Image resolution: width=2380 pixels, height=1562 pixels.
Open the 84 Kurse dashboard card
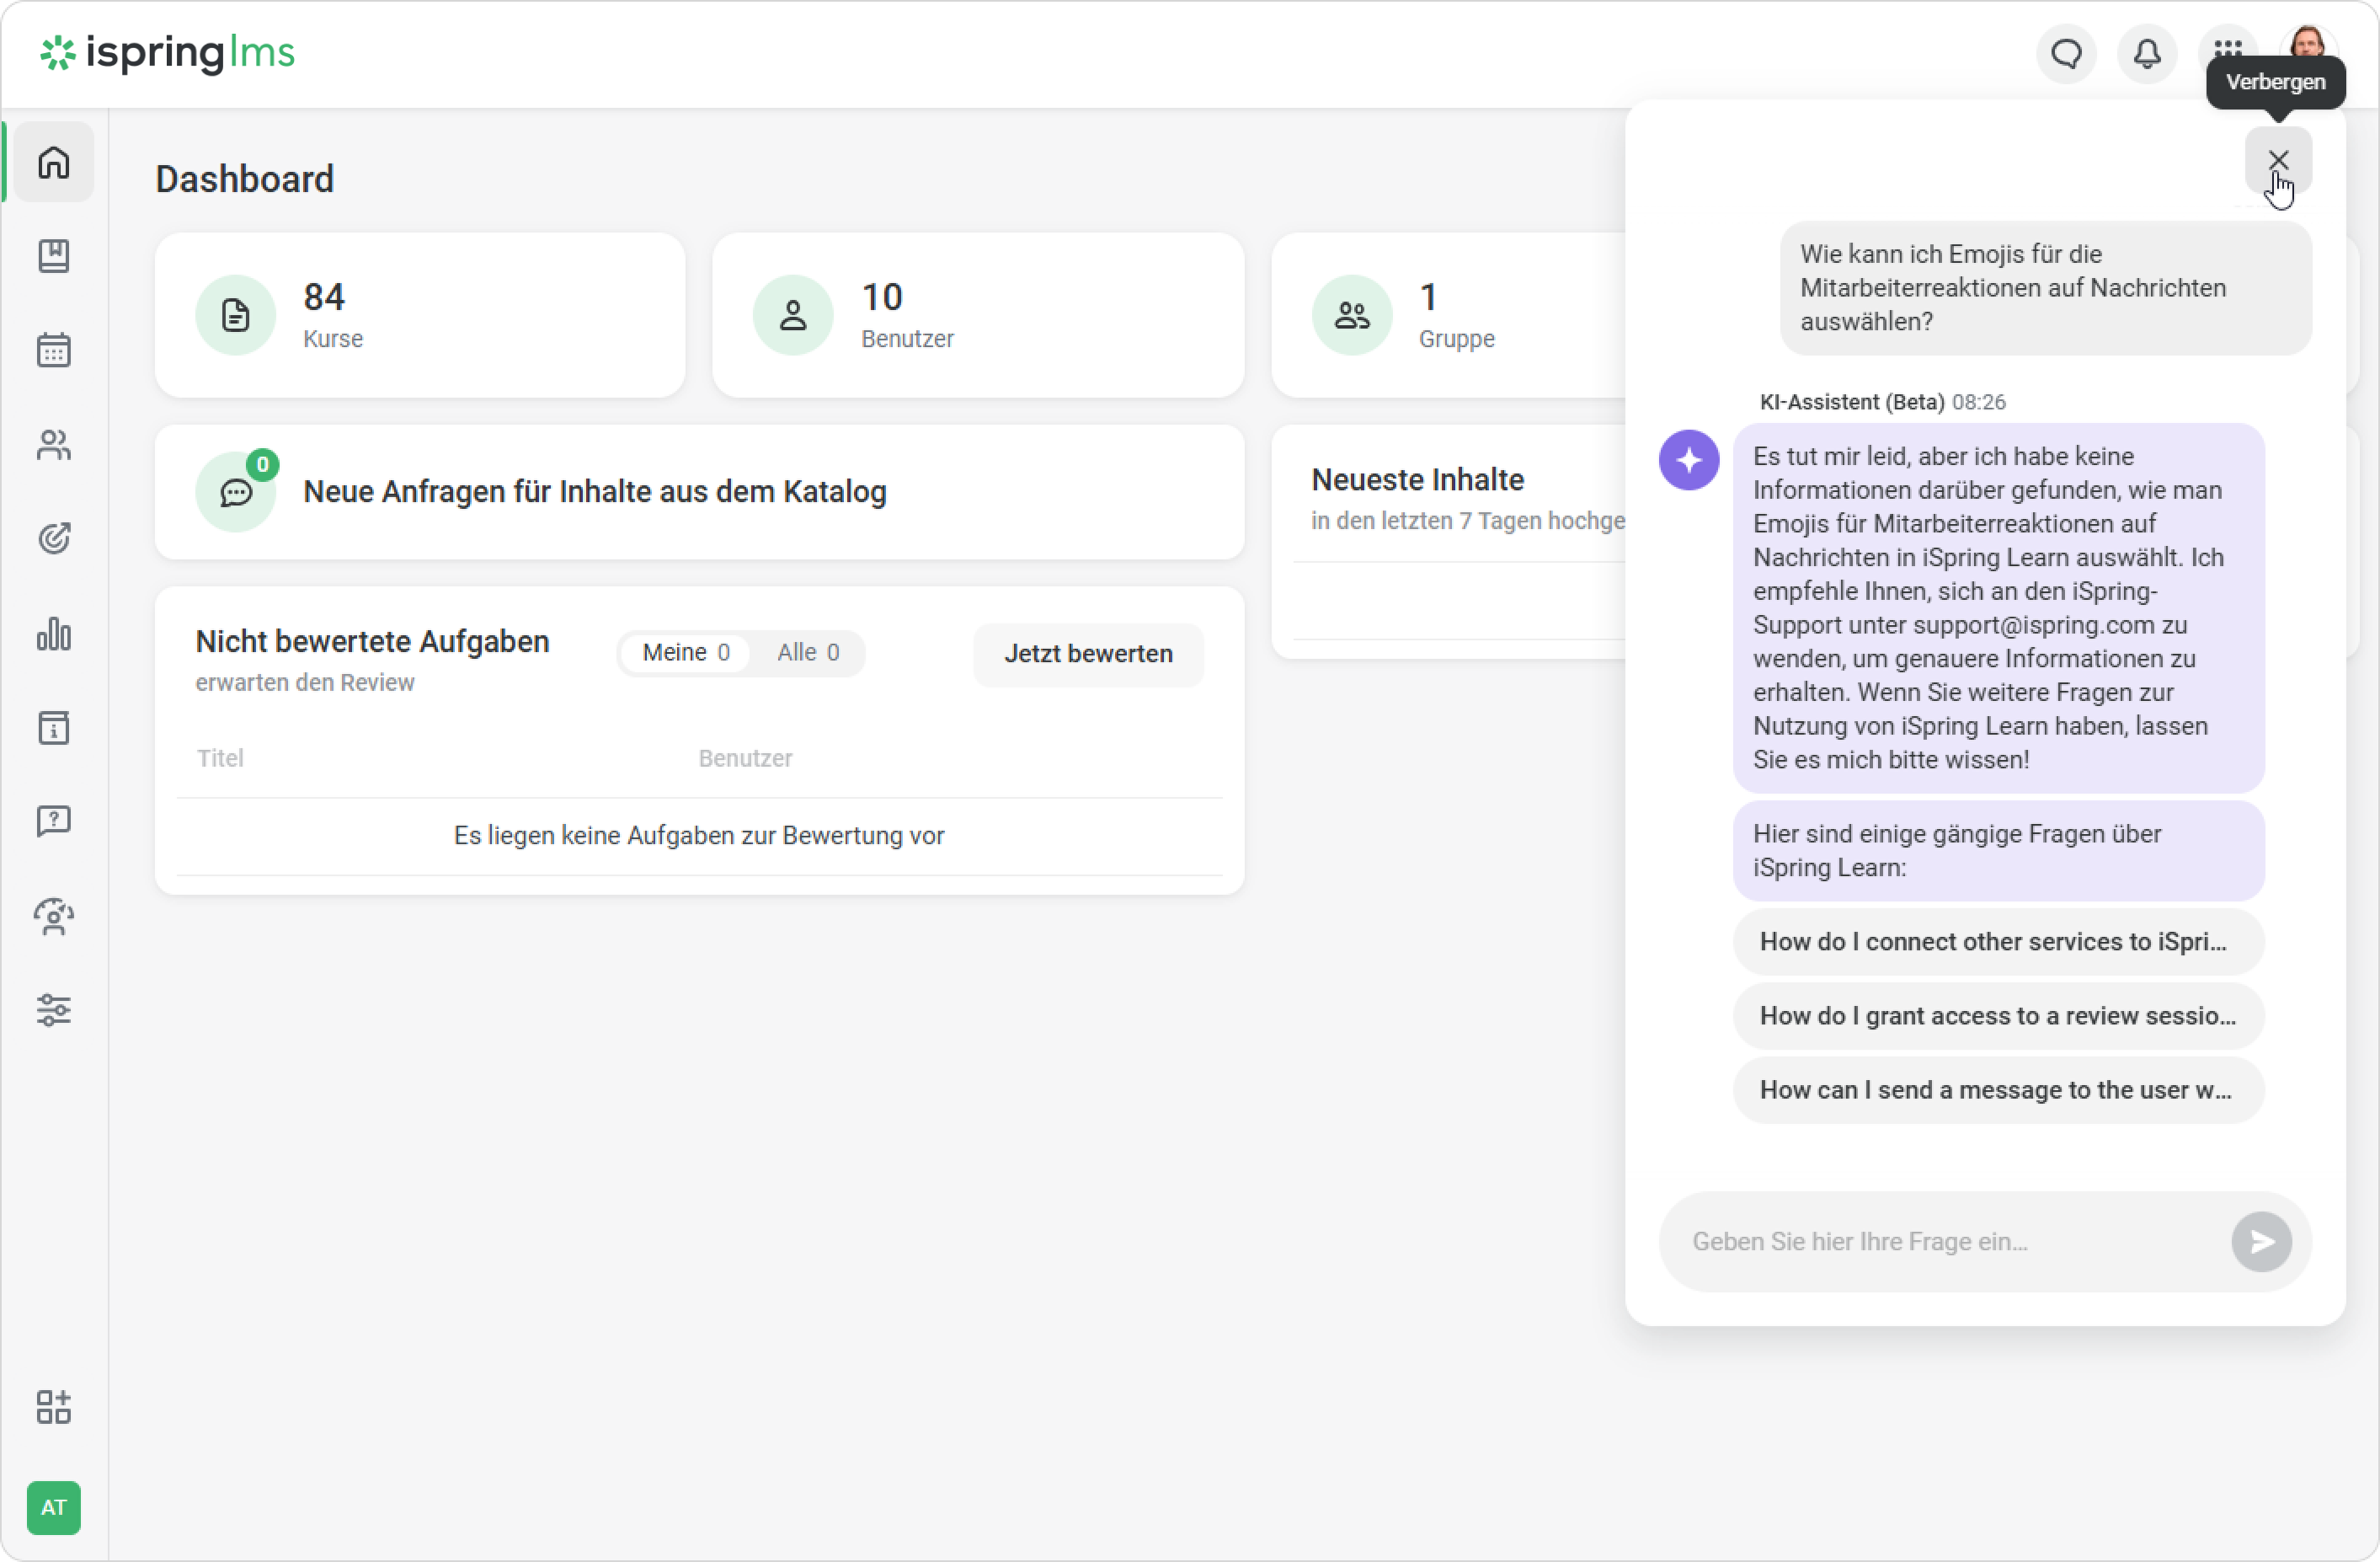420,315
